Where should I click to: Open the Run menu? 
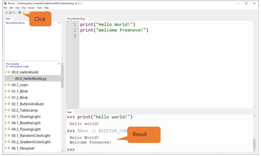24,8
